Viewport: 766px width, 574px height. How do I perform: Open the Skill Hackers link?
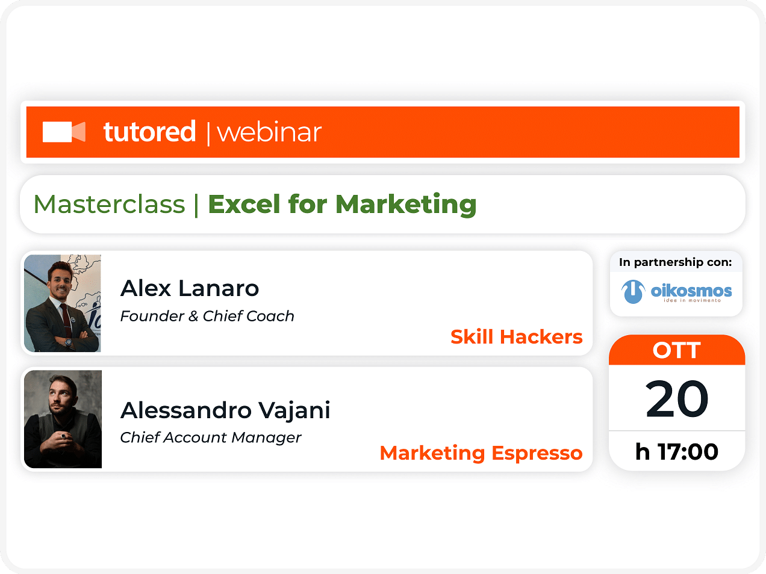coord(517,337)
